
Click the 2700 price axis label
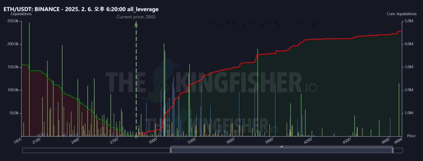tap(114, 141)
